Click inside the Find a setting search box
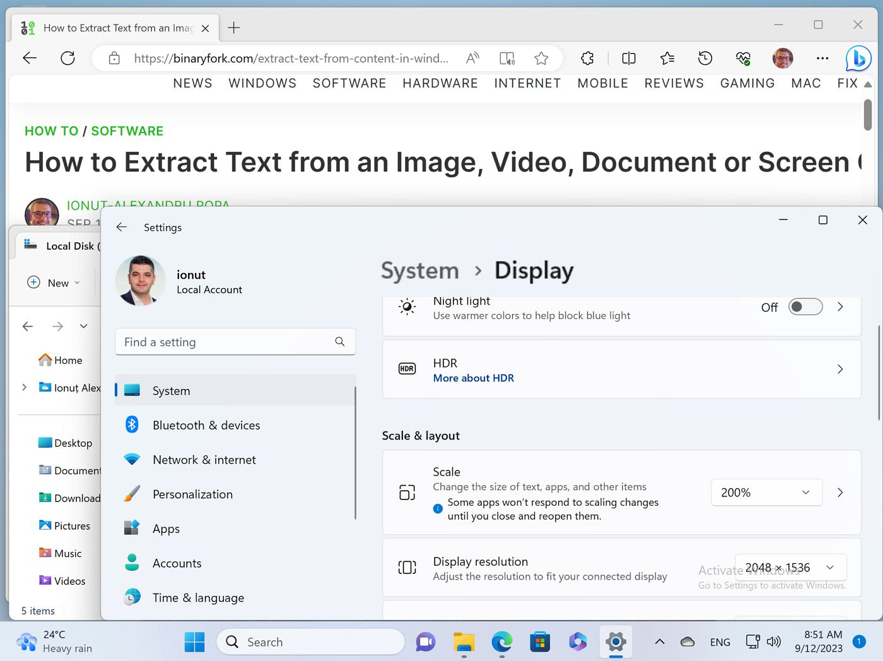Image resolution: width=883 pixels, height=661 pixels. pos(227,341)
